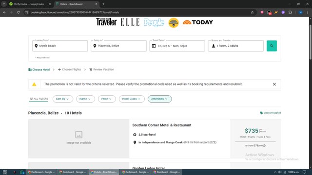The image size is (312, 175).
Task: Click the person icon in Rooms and Travelers
Action: click(214, 46)
